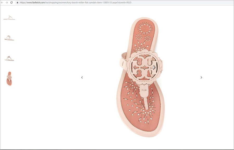Click the padlock site security icon

[x=17, y=3]
